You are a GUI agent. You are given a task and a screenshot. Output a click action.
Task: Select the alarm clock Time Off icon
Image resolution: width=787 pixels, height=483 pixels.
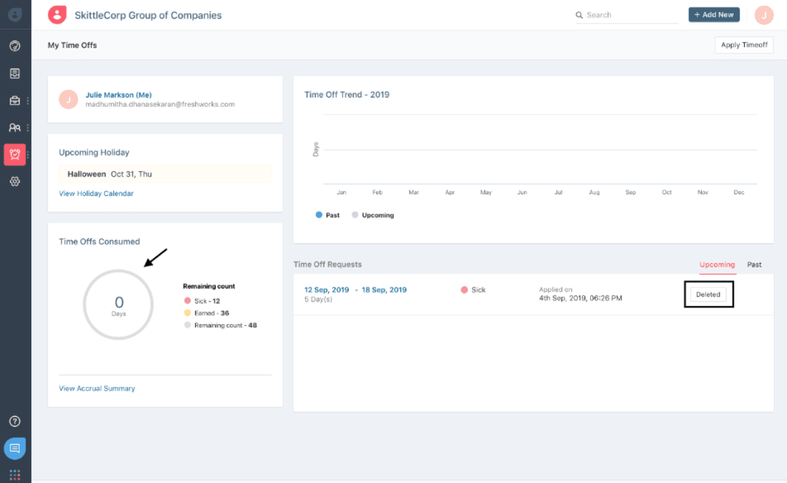[x=15, y=154]
